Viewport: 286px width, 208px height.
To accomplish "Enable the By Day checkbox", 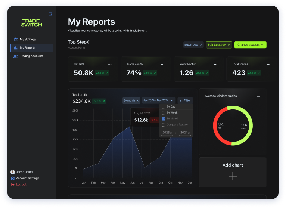I will click(x=164, y=107).
